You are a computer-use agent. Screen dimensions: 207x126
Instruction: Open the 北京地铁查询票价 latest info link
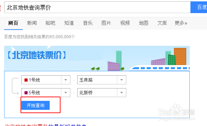pyautogui.click(x=46, y=125)
